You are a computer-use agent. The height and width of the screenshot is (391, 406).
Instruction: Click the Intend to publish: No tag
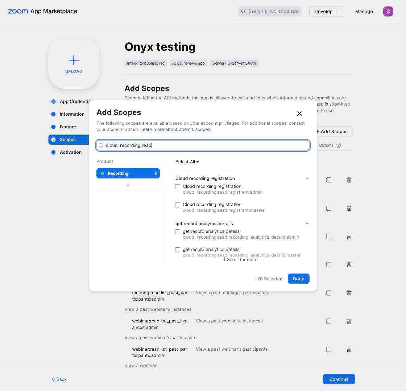145,63
